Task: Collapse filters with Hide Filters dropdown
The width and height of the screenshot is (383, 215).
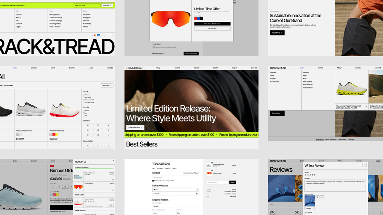Action: [x=107, y=85]
